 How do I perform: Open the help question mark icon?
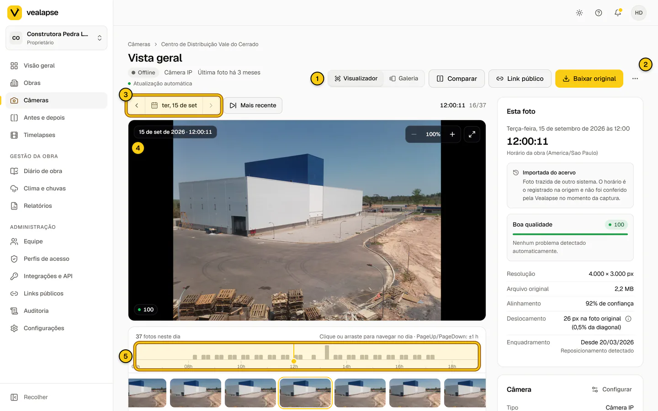click(x=599, y=13)
